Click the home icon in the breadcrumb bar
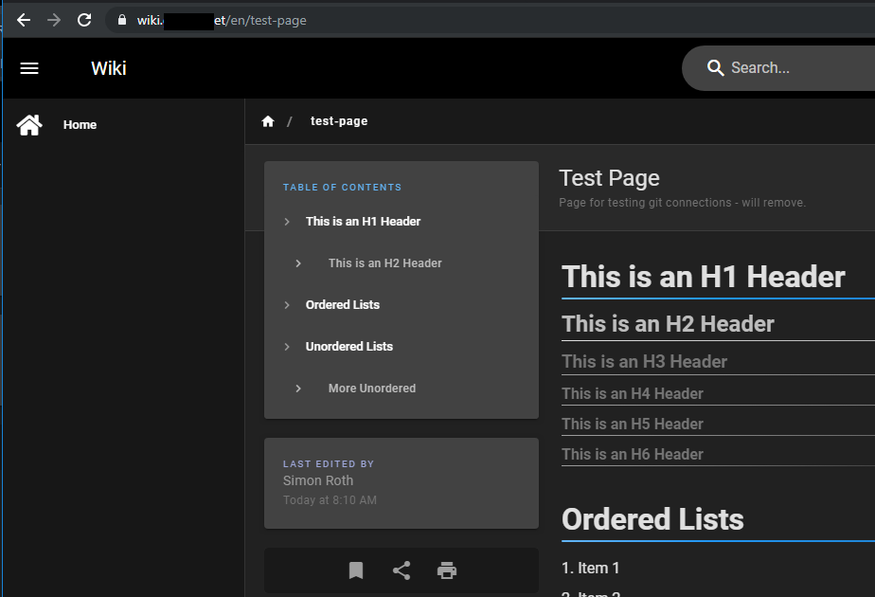The image size is (875, 597). click(x=268, y=120)
